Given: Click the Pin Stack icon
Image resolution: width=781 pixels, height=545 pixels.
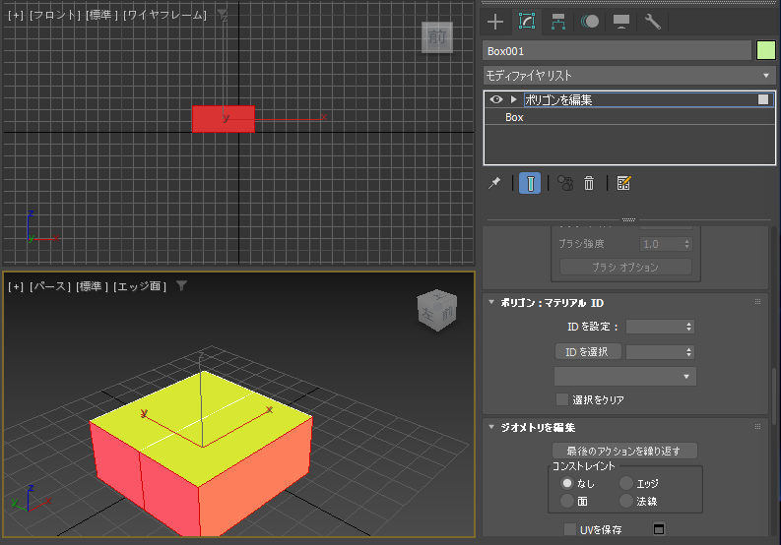Looking at the screenshot, I should pyautogui.click(x=494, y=183).
